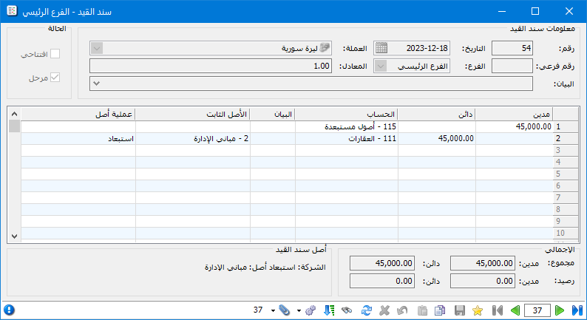
Task: Click the دائن column header
Action: click(436, 114)
